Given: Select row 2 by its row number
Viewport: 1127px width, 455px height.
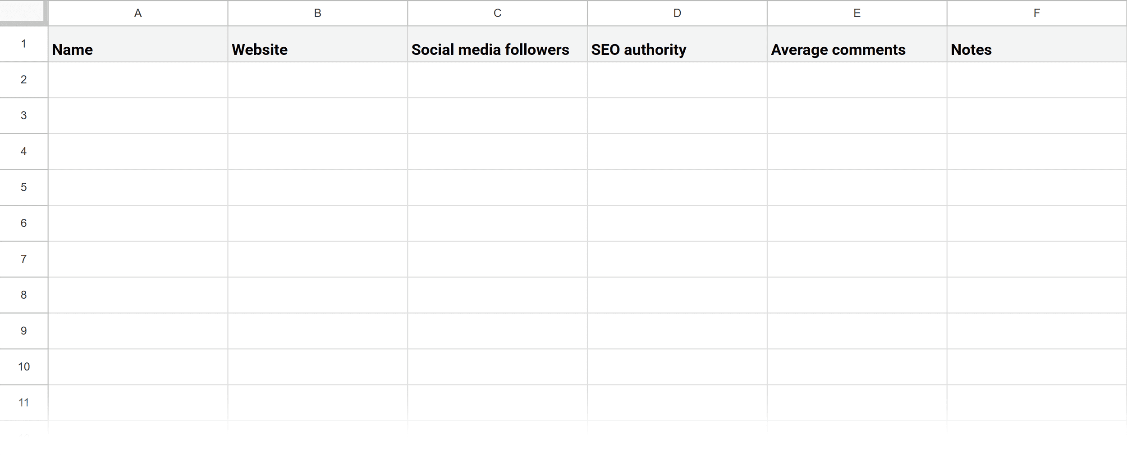Looking at the screenshot, I should [23, 80].
